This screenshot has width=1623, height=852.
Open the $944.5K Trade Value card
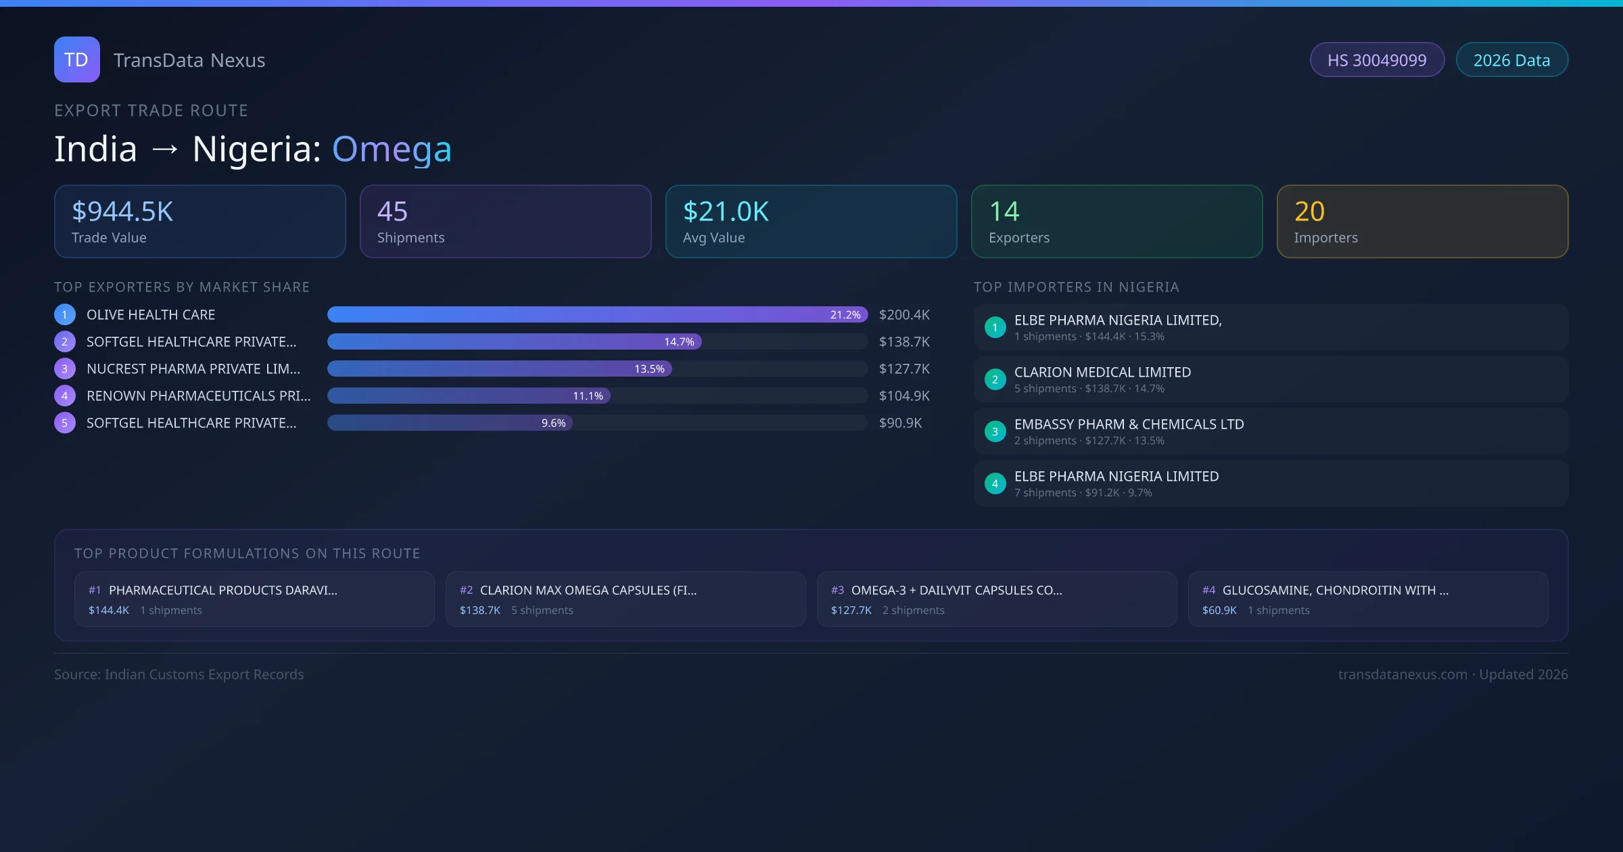click(199, 221)
